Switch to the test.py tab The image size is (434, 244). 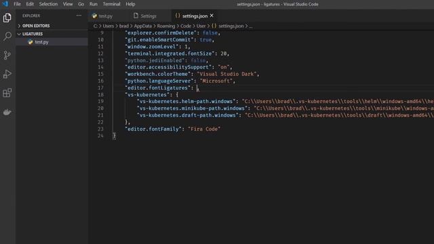tap(106, 16)
